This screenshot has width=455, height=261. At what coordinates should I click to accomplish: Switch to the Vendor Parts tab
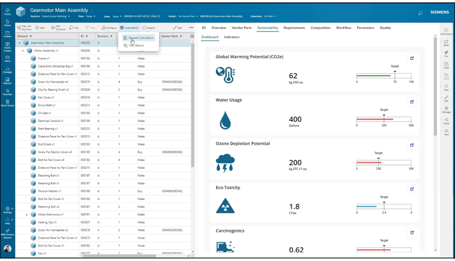point(242,28)
